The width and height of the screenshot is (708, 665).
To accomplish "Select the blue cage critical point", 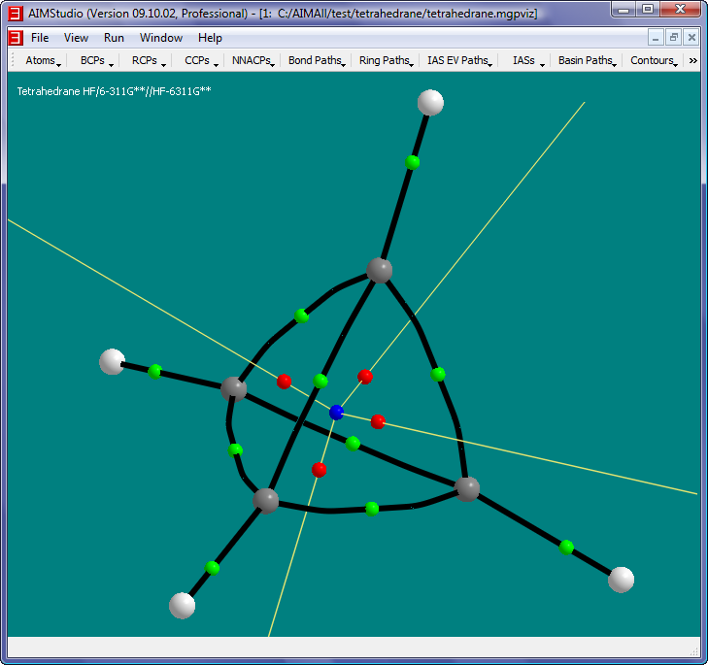I will (x=336, y=413).
